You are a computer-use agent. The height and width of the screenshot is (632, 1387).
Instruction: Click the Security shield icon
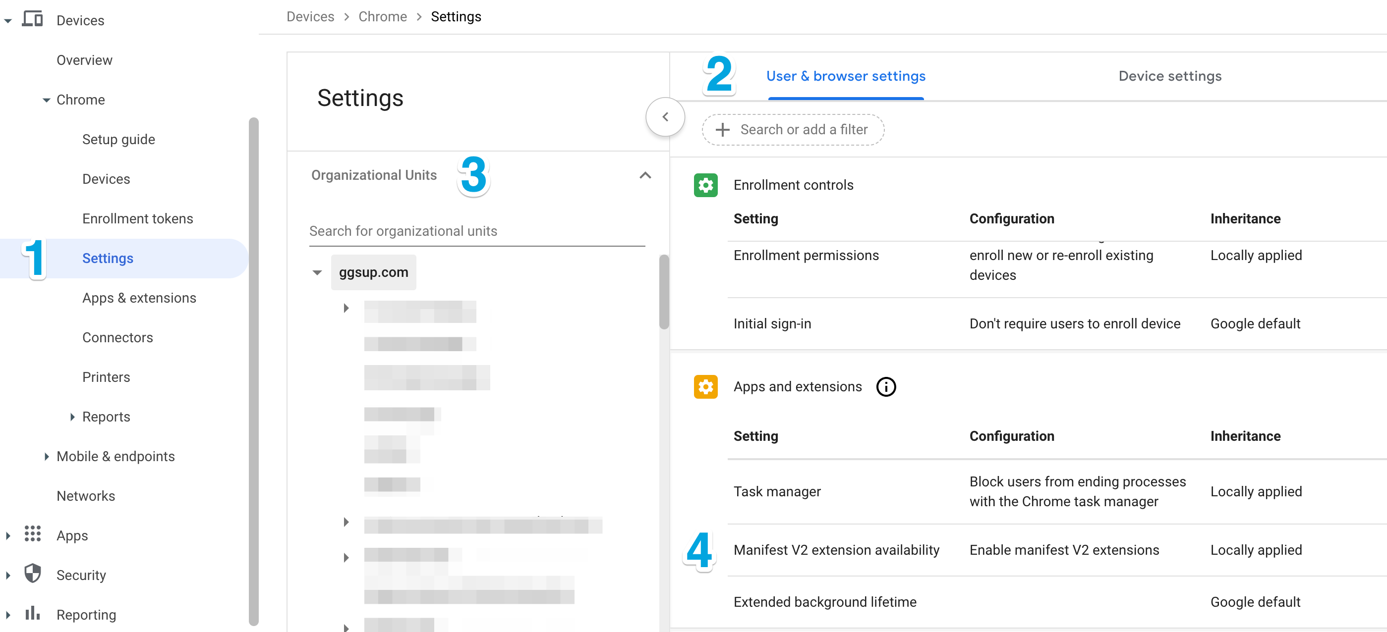(x=32, y=574)
